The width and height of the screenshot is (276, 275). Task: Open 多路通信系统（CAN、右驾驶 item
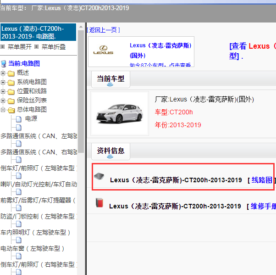39,152
